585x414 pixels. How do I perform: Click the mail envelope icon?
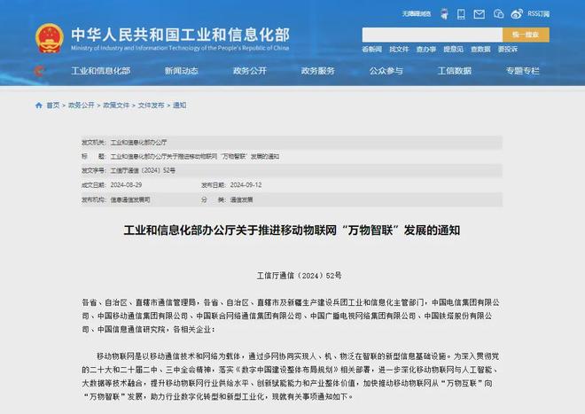(479, 14)
